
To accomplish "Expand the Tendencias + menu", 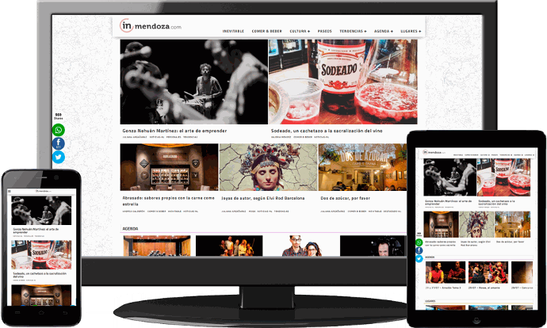I will (x=353, y=31).
